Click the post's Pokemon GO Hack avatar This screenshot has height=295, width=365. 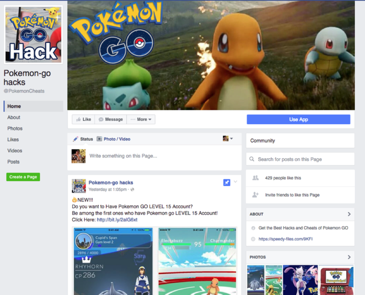tap(79, 186)
